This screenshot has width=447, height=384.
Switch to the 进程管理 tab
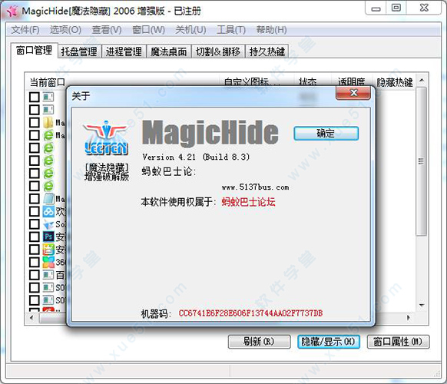[x=124, y=51]
